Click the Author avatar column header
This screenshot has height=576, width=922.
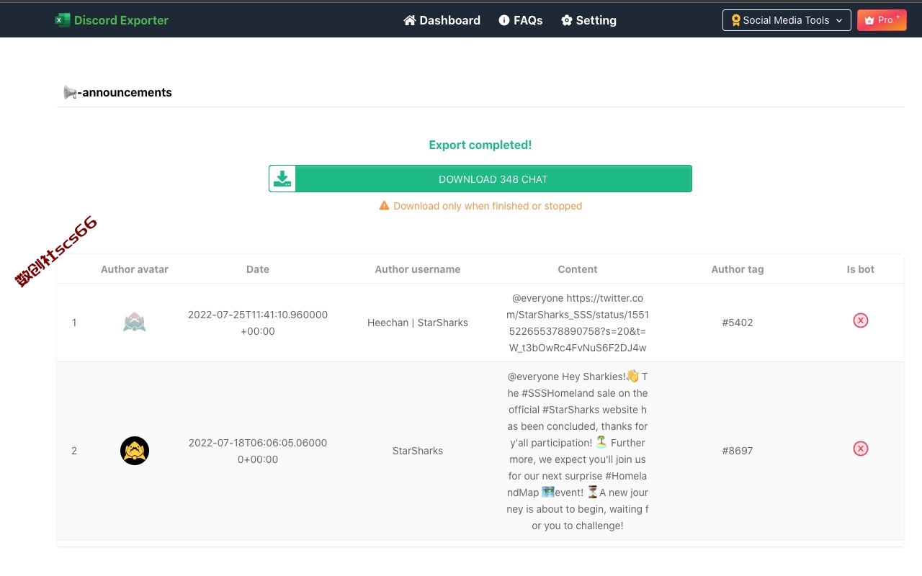pos(135,269)
